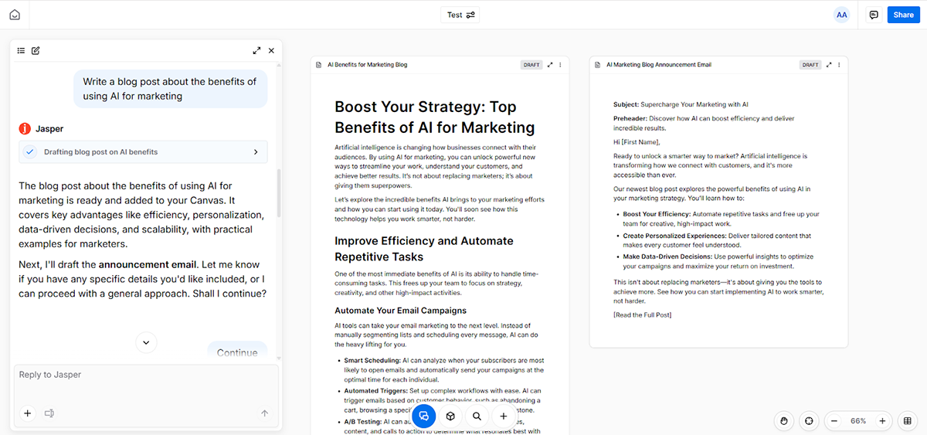Click the recenter canvas target icon
This screenshot has height=435, width=927.
point(808,421)
